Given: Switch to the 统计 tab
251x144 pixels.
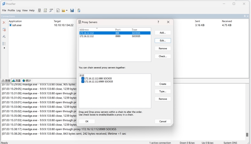Looking at the screenshot, I should (27, 80).
